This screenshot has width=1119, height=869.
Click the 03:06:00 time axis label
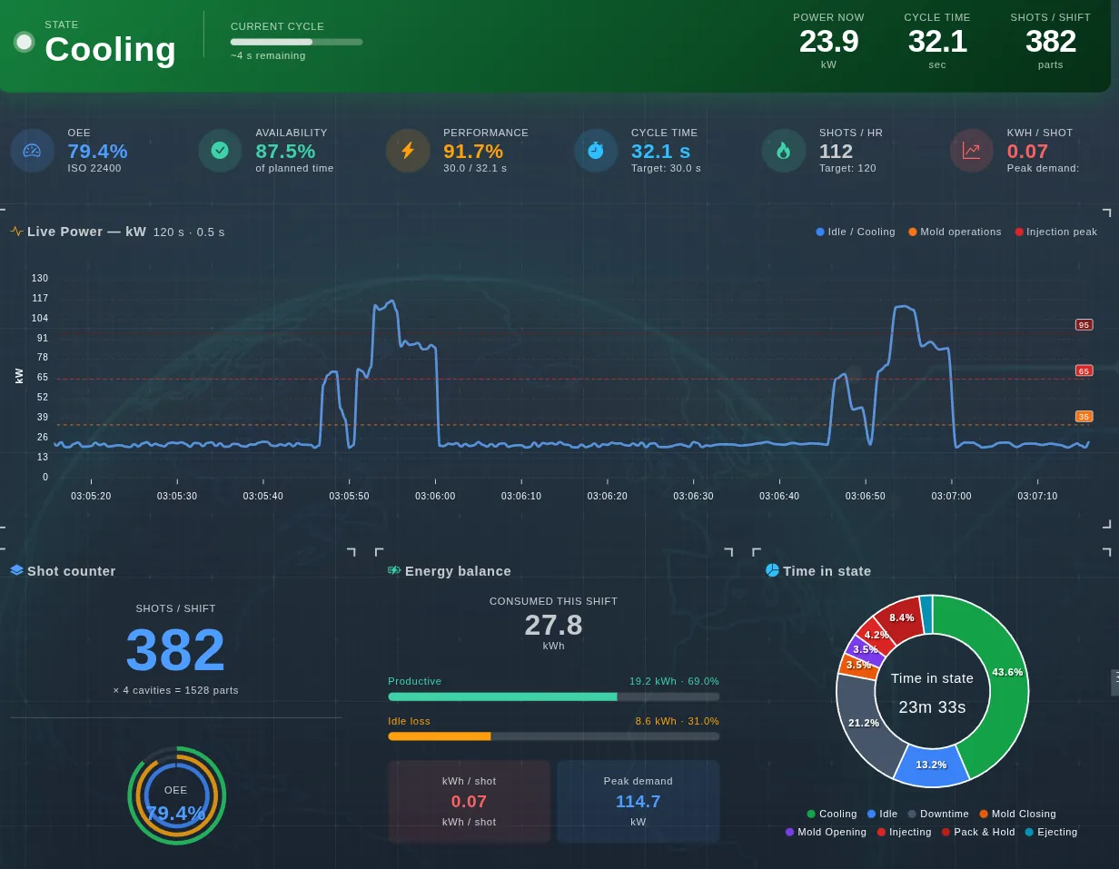[x=435, y=496]
